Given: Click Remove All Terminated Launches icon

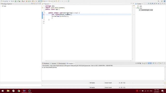Looking at the screenshot, I should tap(140, 63).
